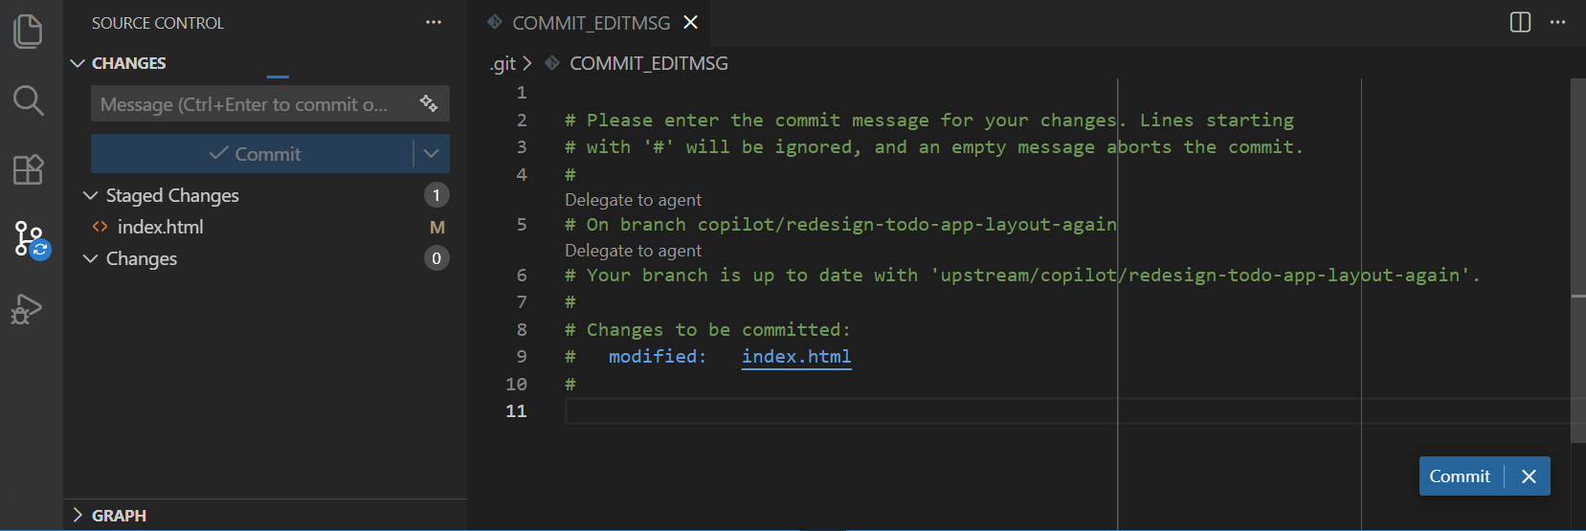The width and height of the screenshot is (1586, 531).
Task: Open the Search view icon
Action: (x=29, y=100)
